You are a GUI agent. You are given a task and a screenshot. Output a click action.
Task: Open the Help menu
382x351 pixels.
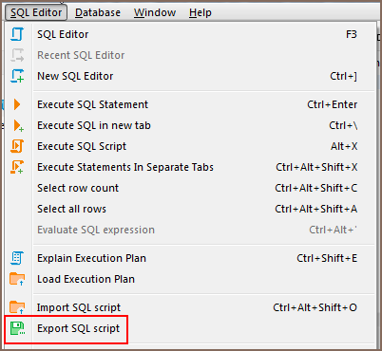click(201, 12)
